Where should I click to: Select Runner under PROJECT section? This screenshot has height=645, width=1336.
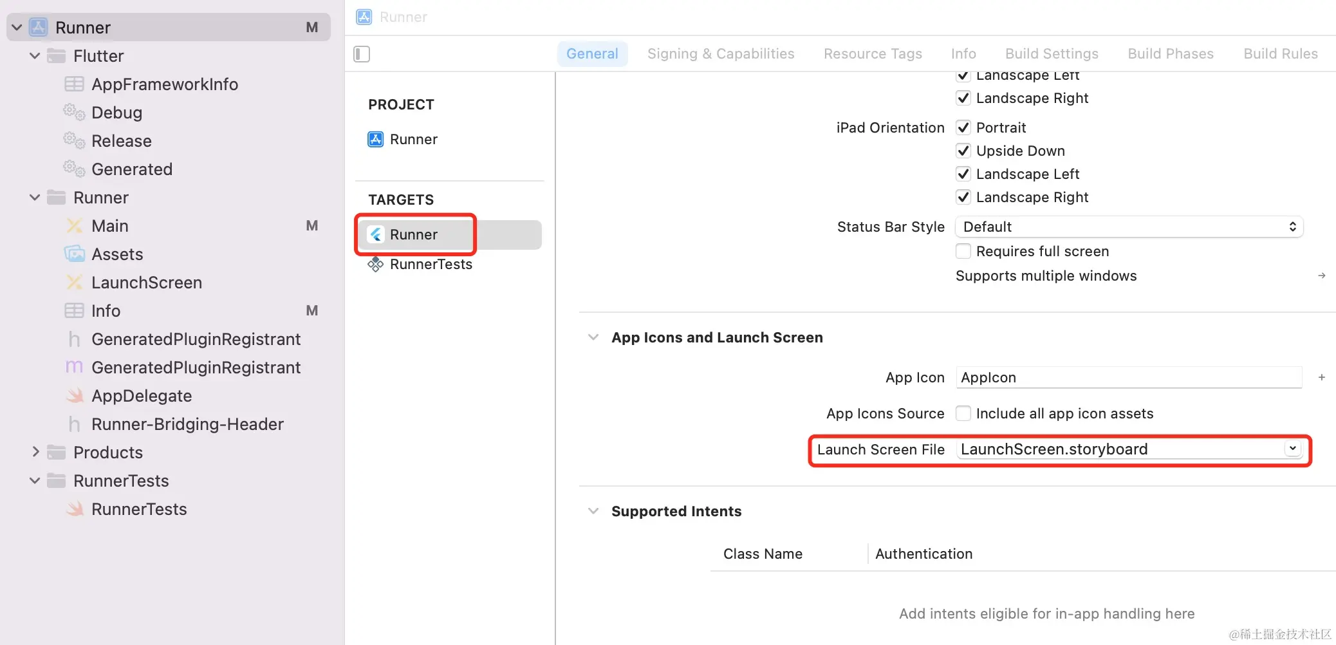(413, 139)
